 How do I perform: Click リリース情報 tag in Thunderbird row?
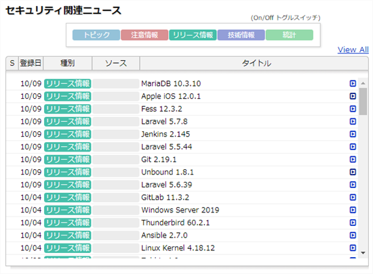click(68, 223)
